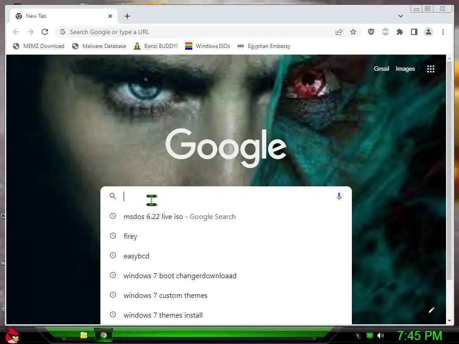The width and height of the screenshot is (459, 344).
Task: Open the tab search dropdown chevron
Action: 401,16
